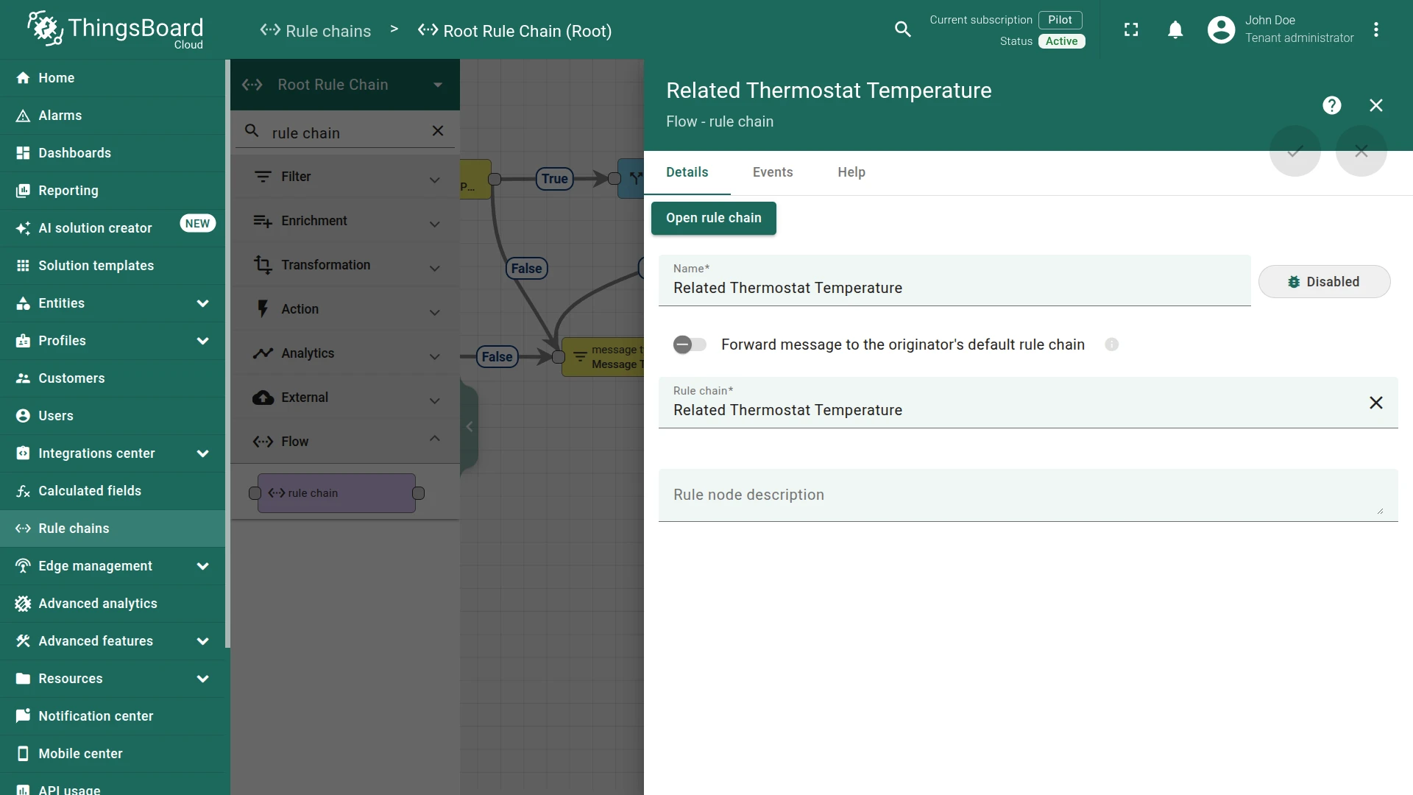Click Rule node description text area
Viewport: 1413px width, 795px height.
click(x=1027, y=495)
